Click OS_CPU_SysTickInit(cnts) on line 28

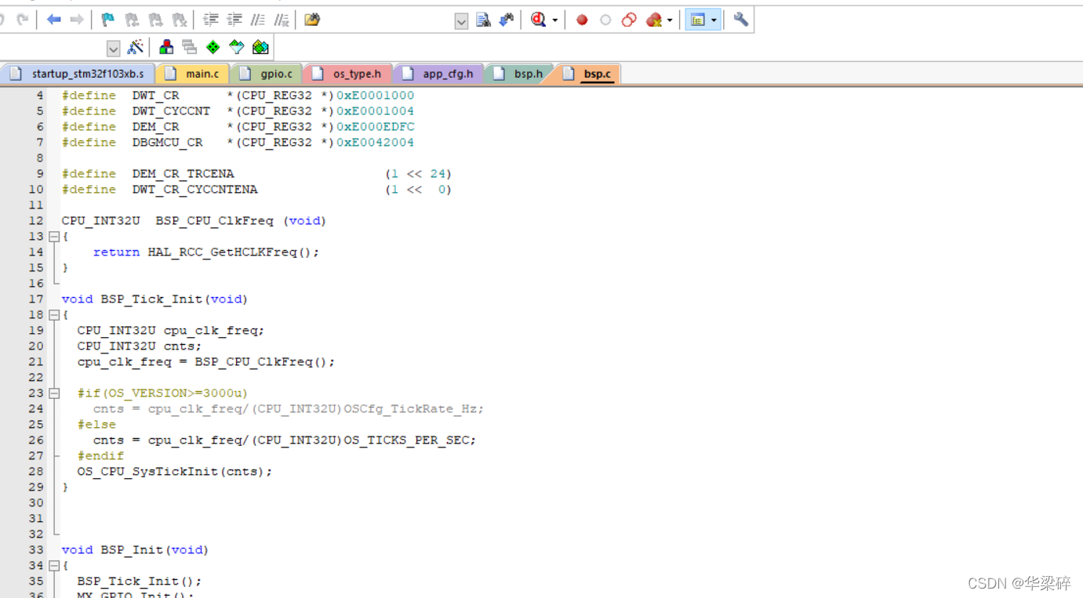(x=171, y=472)
